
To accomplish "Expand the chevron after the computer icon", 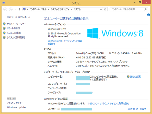I will coord(28,9).
